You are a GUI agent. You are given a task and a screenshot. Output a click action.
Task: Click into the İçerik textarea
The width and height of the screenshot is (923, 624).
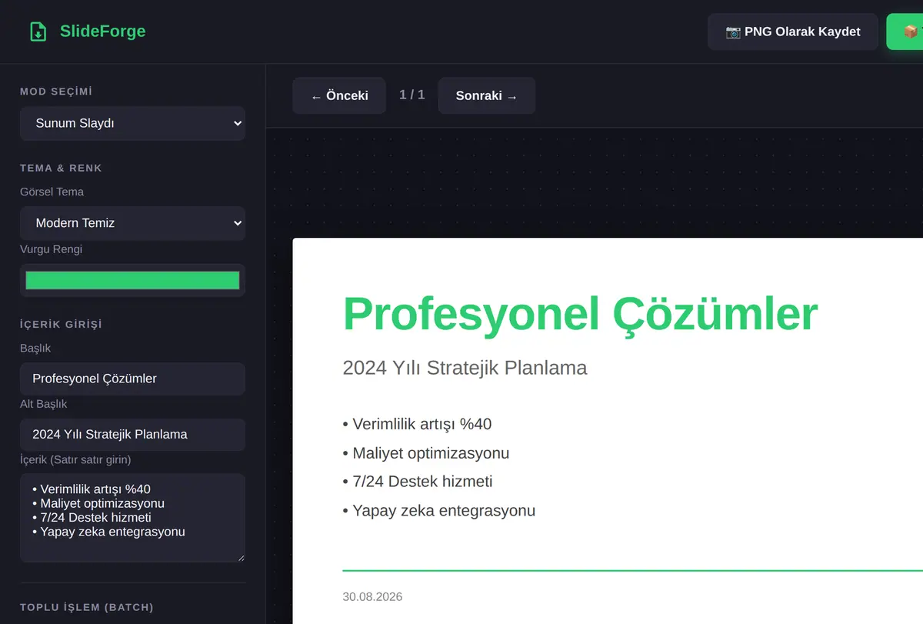click(132, 518)
